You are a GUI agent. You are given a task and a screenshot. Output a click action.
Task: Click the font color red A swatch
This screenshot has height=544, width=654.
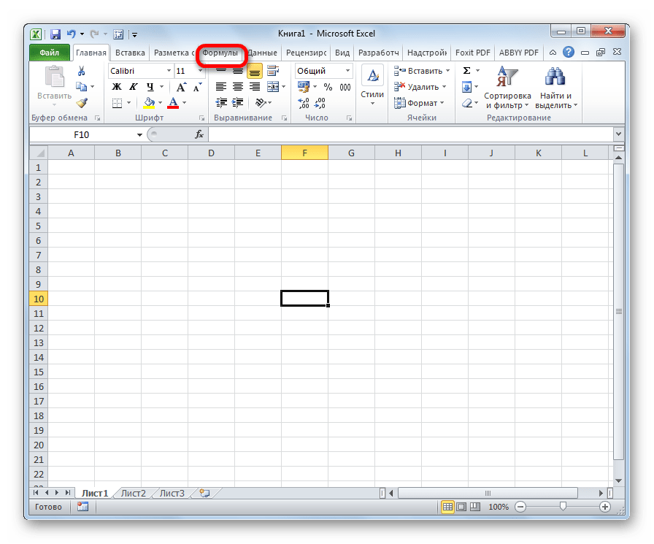pyautogui.click(x=173, y=103)
